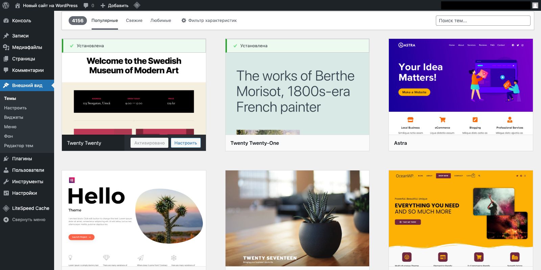Click the Медиафайлы media icon
This screenshot has height=270, width=541.
pos(6,47)
